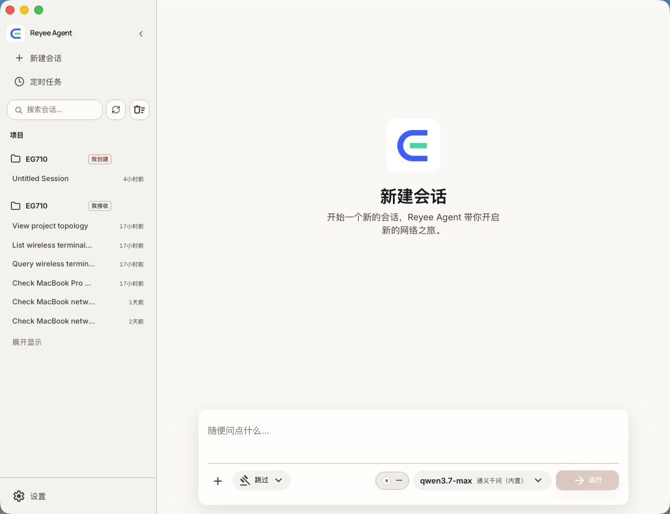Image resolution: width=670 pixels, height=514 pixels.
Task: Click the Reyee Agent logo in sidebar
Action: pyautogui.click(x=16, y=34)
